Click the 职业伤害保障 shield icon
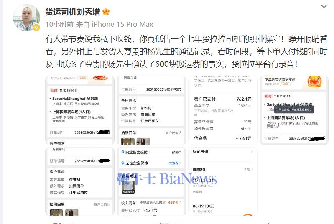 tap(123, 152)
